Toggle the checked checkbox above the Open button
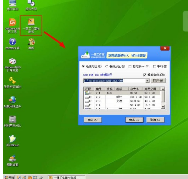 click(145, 75)
